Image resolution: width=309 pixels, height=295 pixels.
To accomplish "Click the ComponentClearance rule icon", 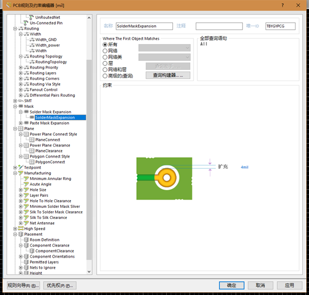I will (x=32, y=251).
